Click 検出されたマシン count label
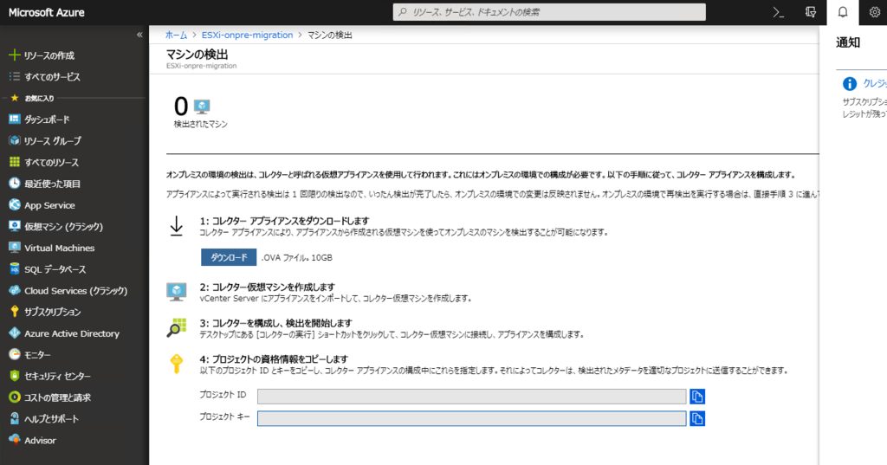This screenshot has height=465, width=887. pos(200,124)
